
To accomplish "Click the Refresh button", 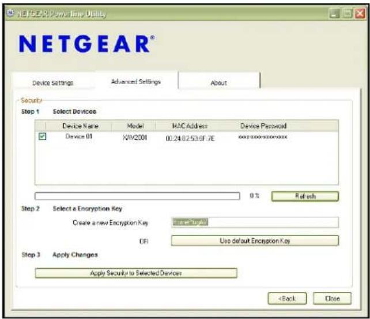I will (x=305, y=196).
